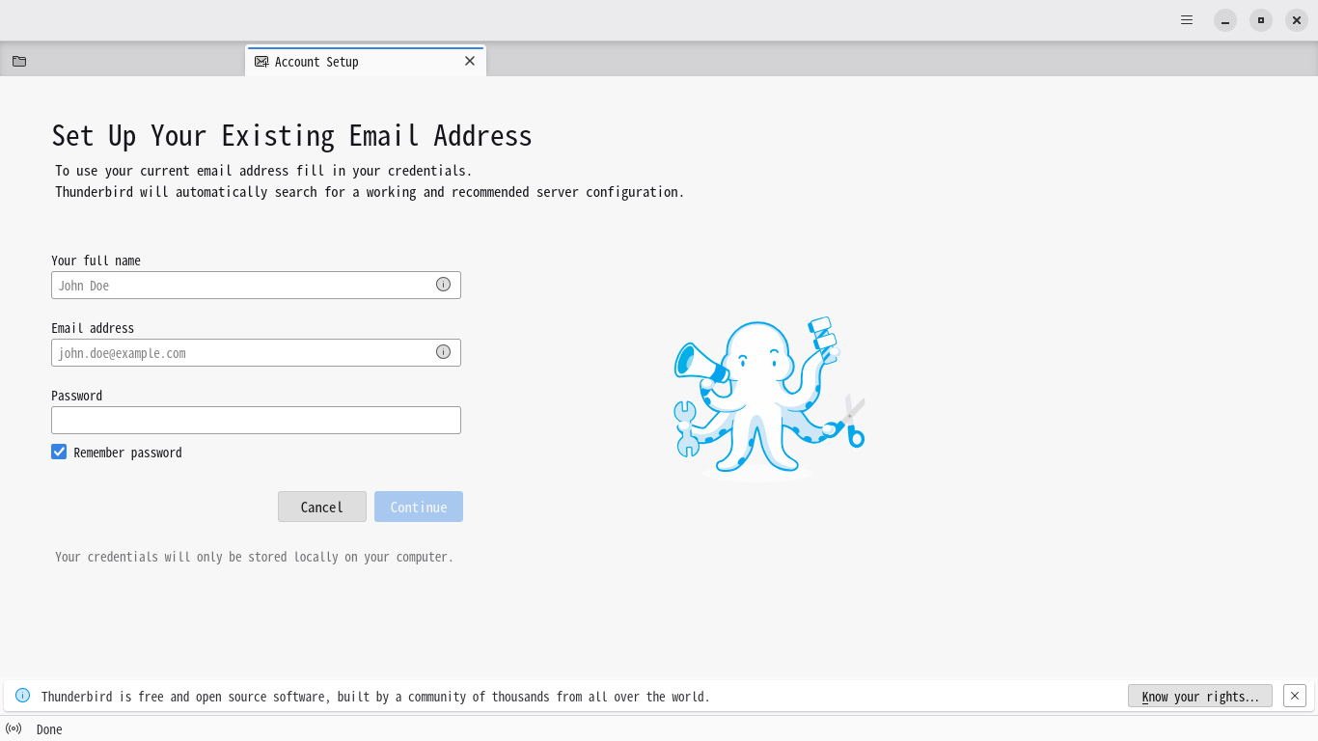The height and width of the screenshot is (741, 1318).
Task: Click the 'Your full name' field label
Action: click(96, 261)
